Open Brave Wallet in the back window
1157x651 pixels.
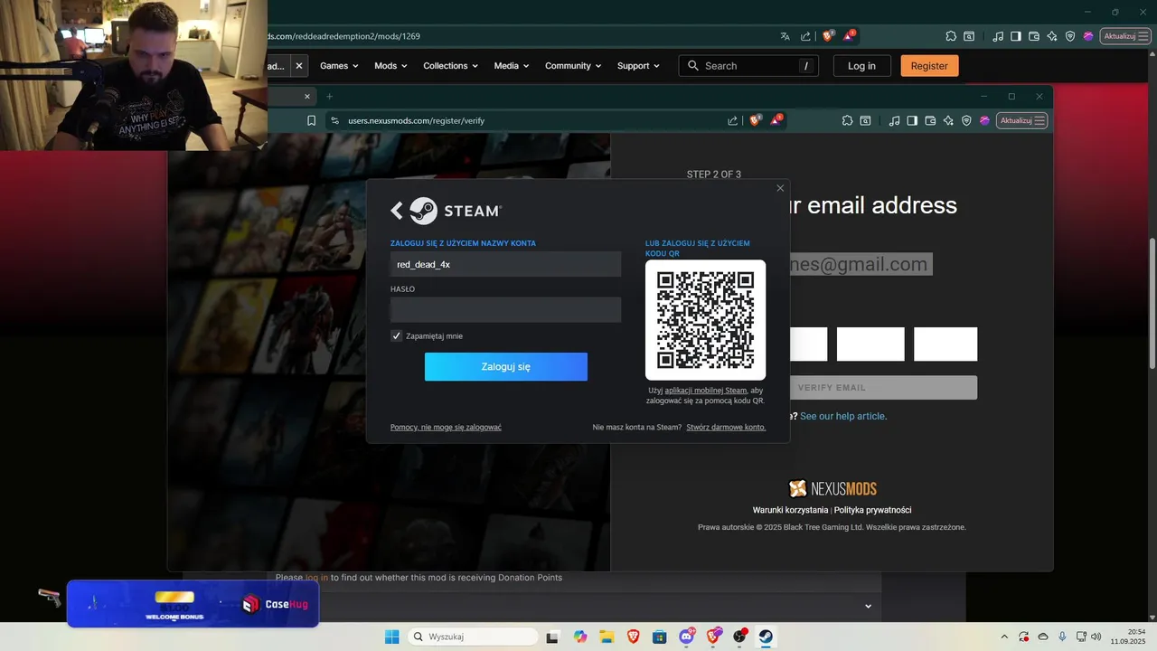[x=1034, y=36]
